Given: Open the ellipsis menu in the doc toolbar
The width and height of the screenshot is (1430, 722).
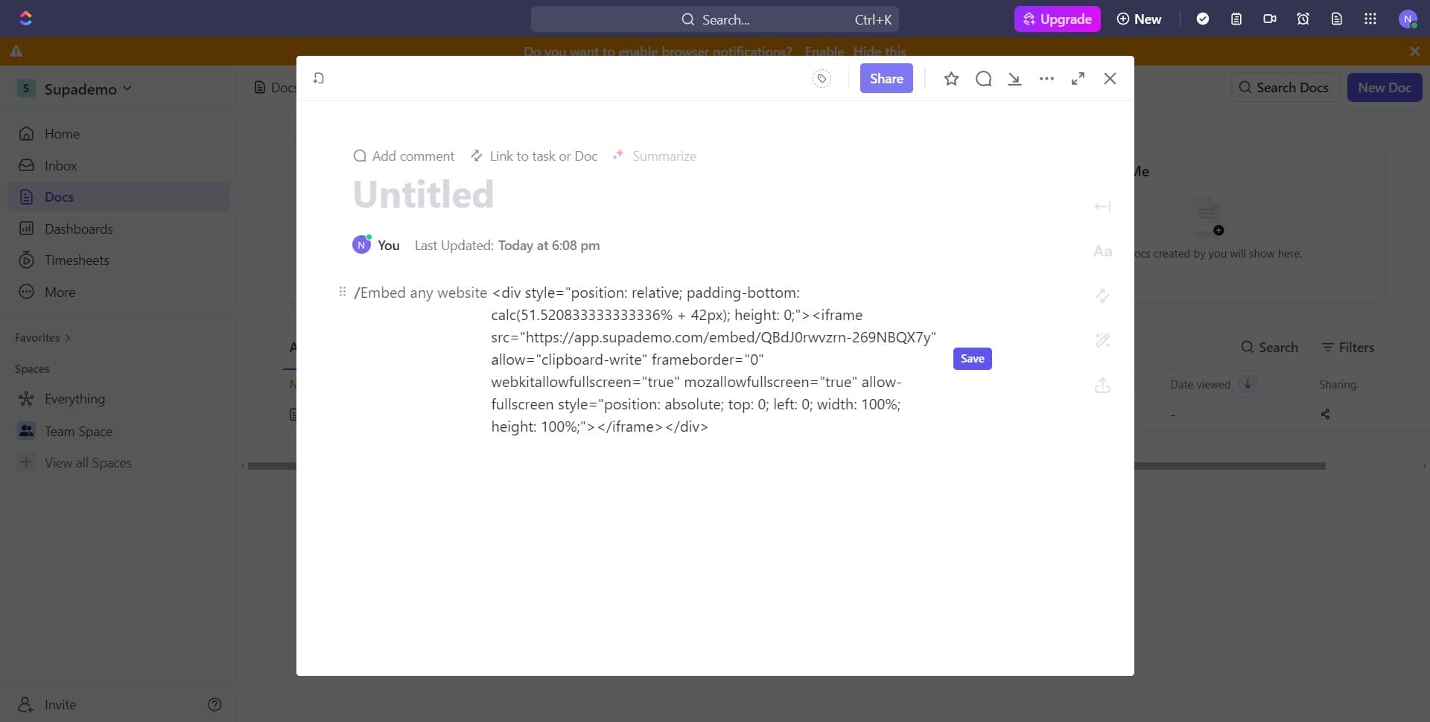Looking at the screenshot, I should coord(1046,78).
